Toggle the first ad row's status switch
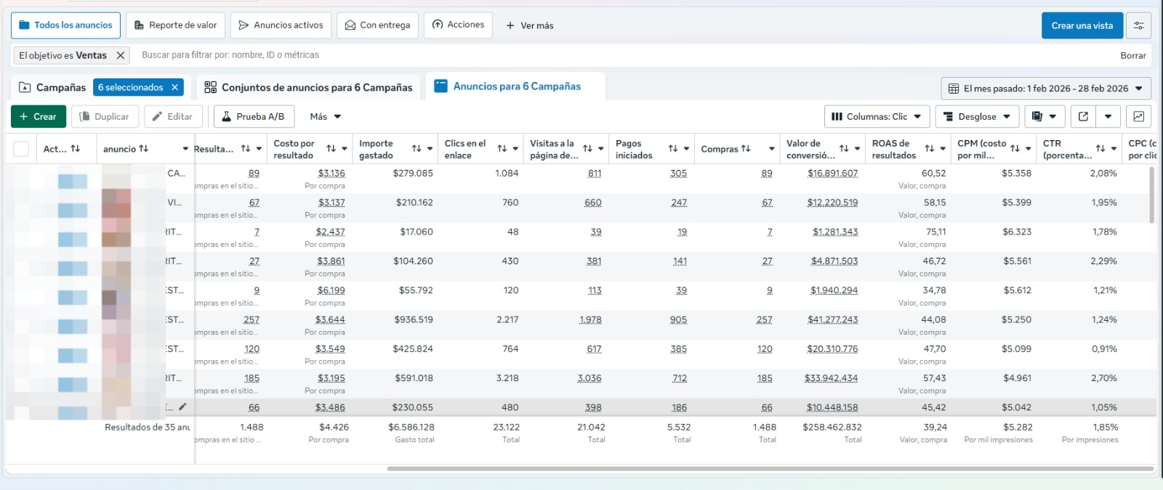Image resolution: width=1163 pixels, height=490 pixels. (x=72, y=181)
